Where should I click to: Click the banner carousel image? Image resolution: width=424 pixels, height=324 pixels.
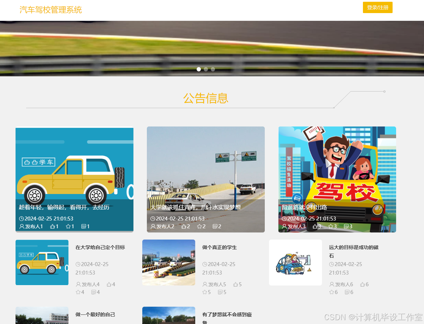(212, 48)
